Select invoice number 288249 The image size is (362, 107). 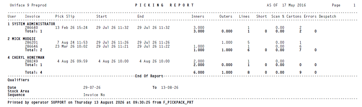(31, 61)
